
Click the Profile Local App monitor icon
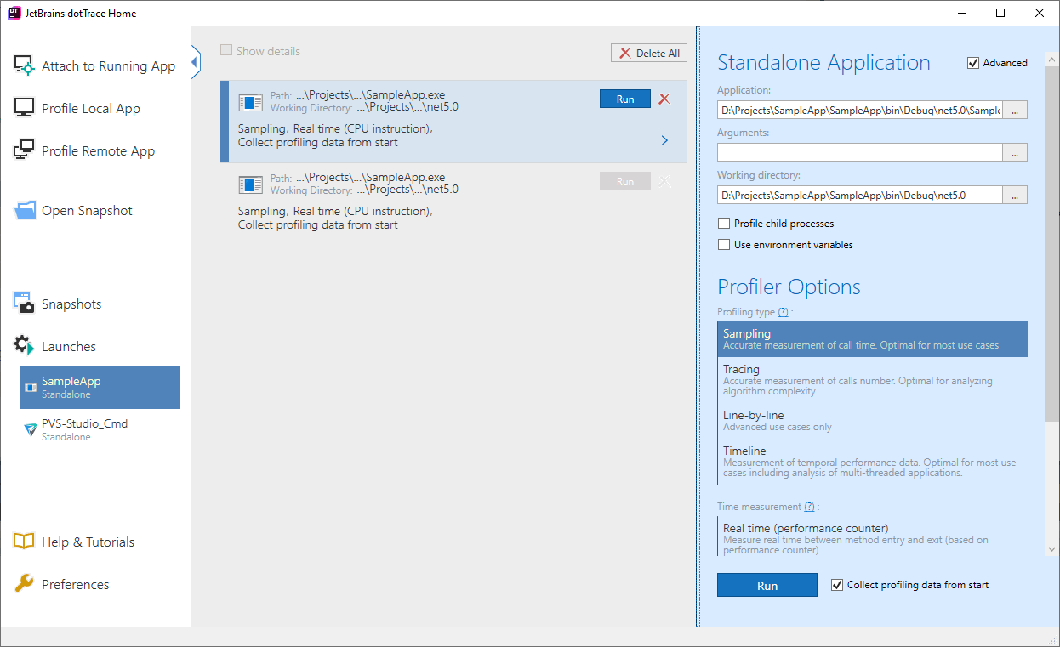[24, 108]
